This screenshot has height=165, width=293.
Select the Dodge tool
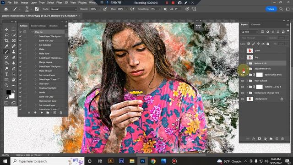point(6,69)
